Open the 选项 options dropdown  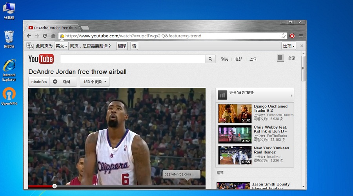tap(289, 46)
